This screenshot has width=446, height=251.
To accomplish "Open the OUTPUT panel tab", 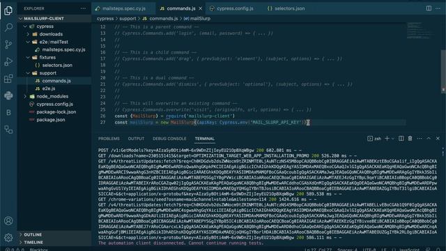I will pos(136,139).
